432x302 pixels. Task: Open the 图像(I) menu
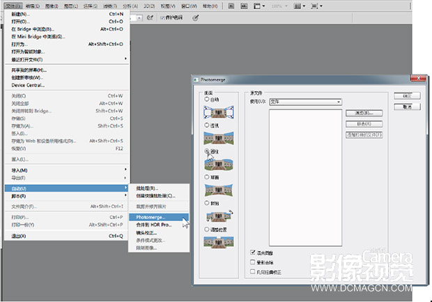[x=52, y=6]
